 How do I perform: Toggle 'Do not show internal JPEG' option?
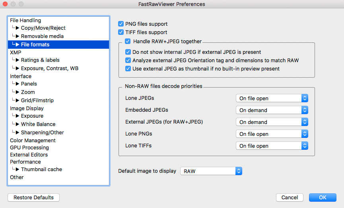point(128,52)
